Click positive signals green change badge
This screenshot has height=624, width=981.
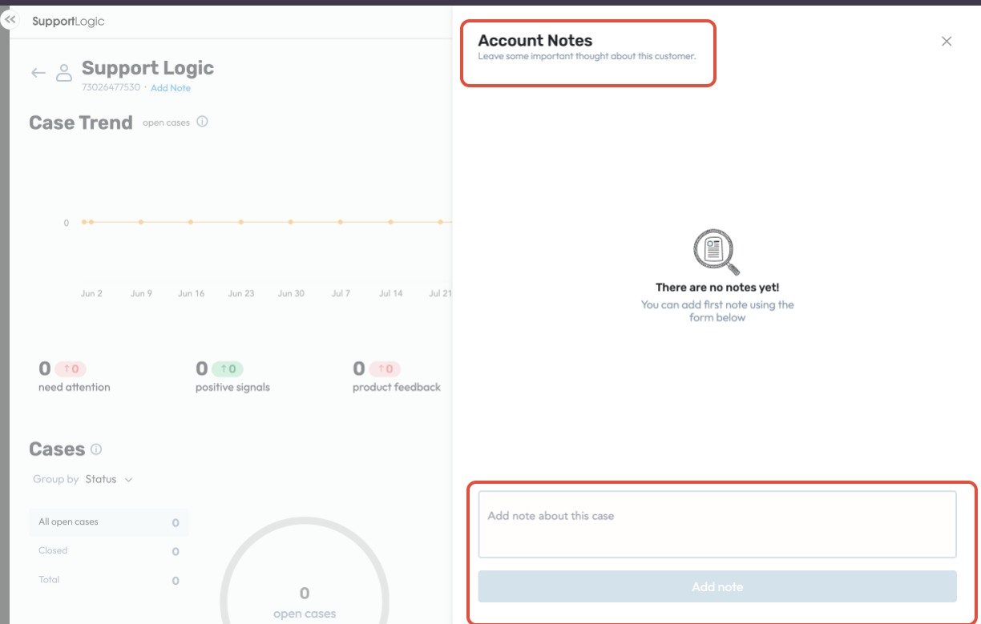(228, 369)
